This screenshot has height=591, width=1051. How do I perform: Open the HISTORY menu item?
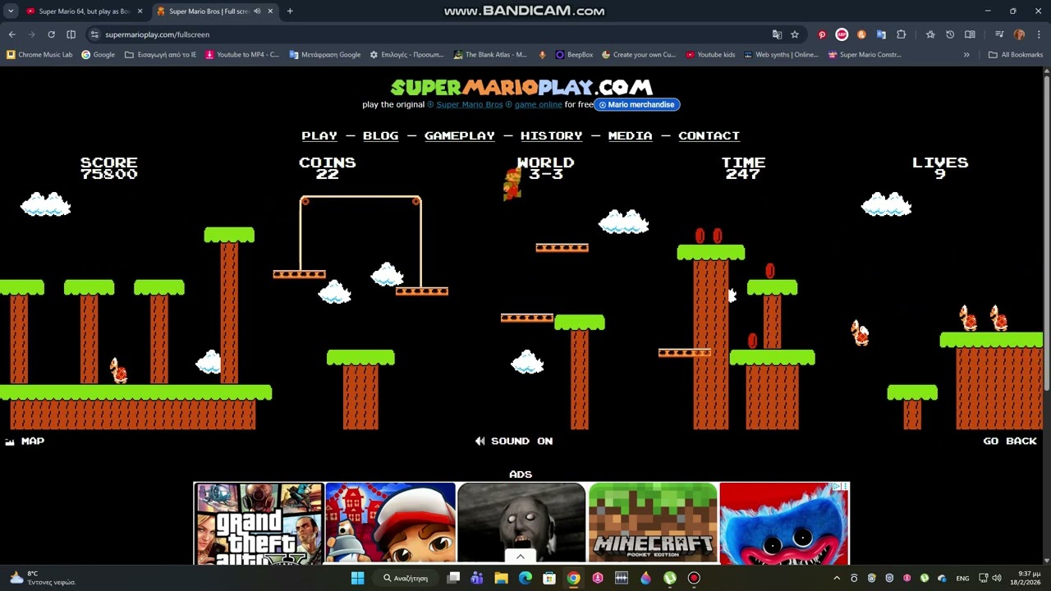[x=551, y=135]
